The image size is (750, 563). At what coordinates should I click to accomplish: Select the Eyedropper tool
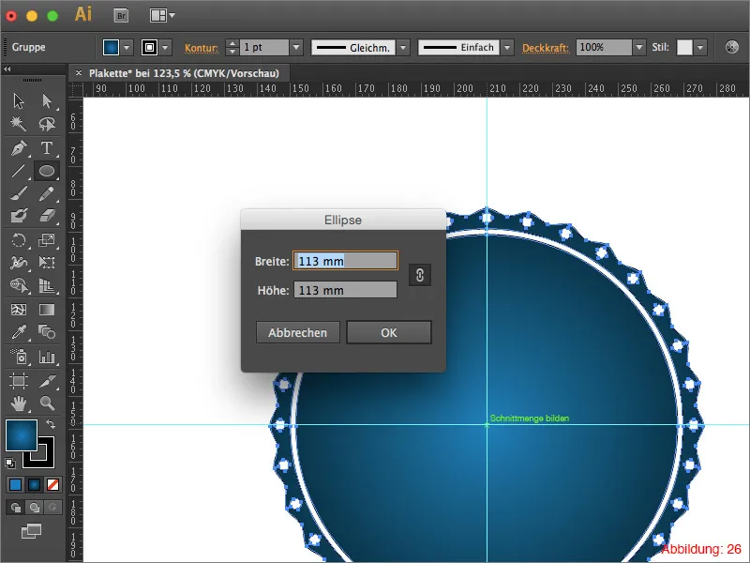point(19,332)
